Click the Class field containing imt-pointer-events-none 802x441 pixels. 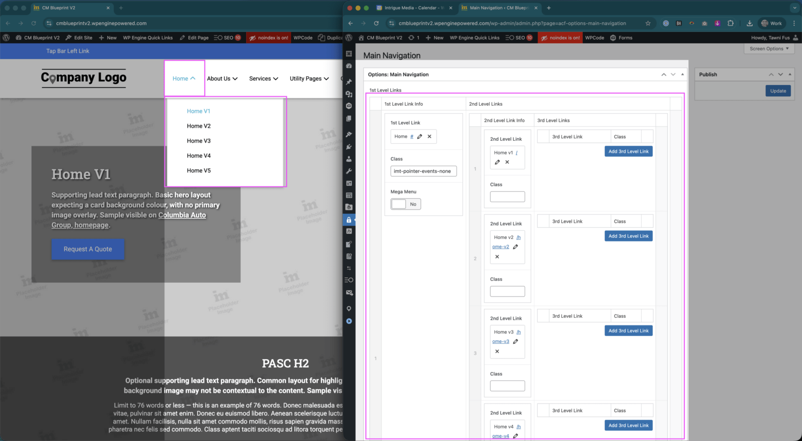point(423,171)
